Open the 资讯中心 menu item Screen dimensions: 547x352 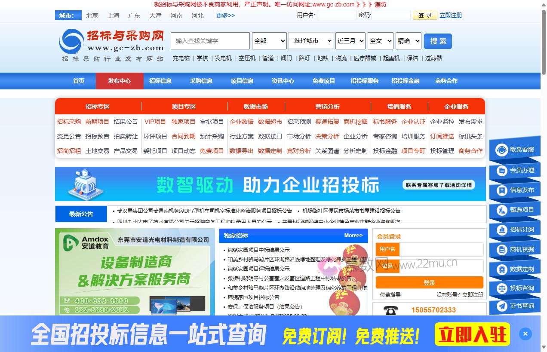point(283,81)
